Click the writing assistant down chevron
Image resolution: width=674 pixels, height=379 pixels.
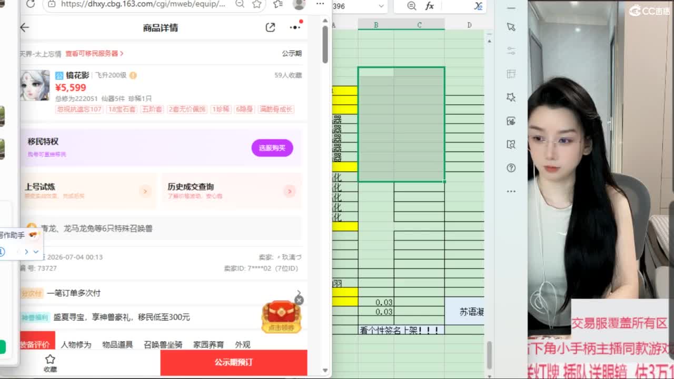click(x=36, y=252)
